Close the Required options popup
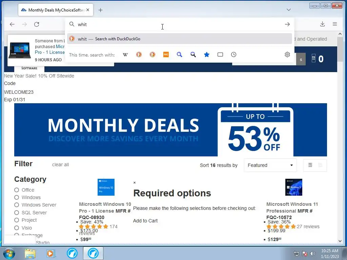347x260 pixels. (x=135, y=182)
